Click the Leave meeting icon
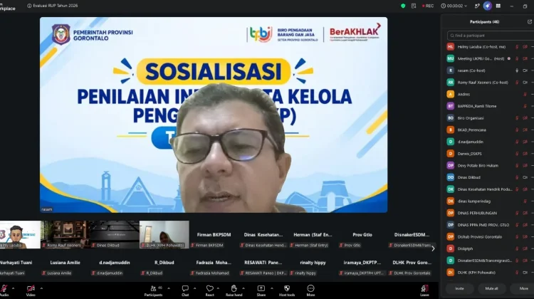 [x=424, y=289]
